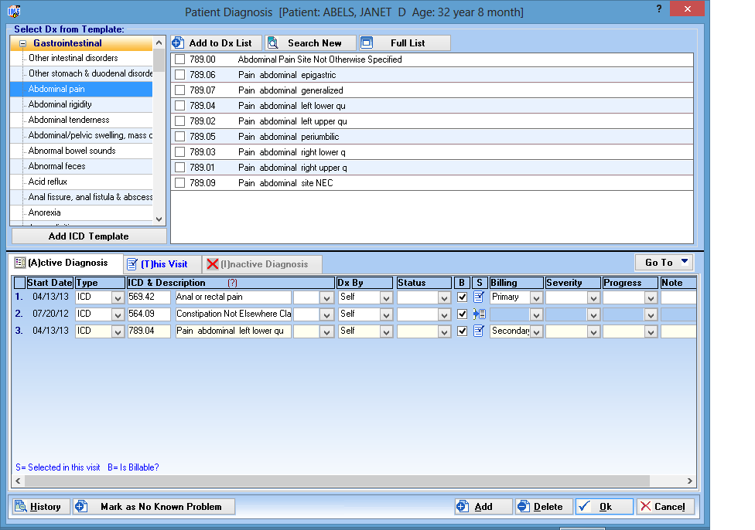This screenshot has height=530, width=755.
Task: Click the Start Date column header
Action: pos(50,283)
